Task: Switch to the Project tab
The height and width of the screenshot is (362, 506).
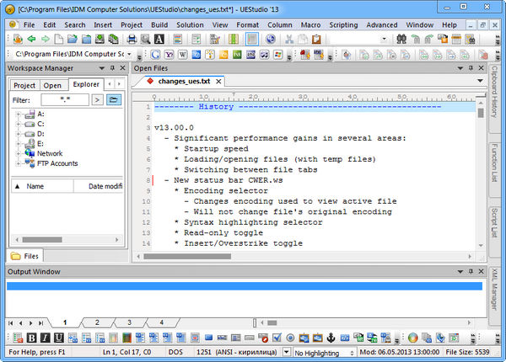Action: coord(24,85)
